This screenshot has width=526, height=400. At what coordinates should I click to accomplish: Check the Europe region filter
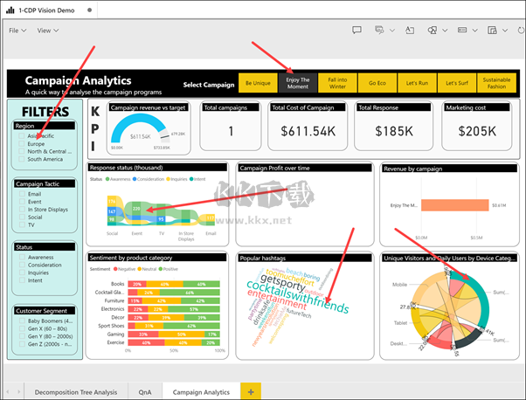[22, 143]
